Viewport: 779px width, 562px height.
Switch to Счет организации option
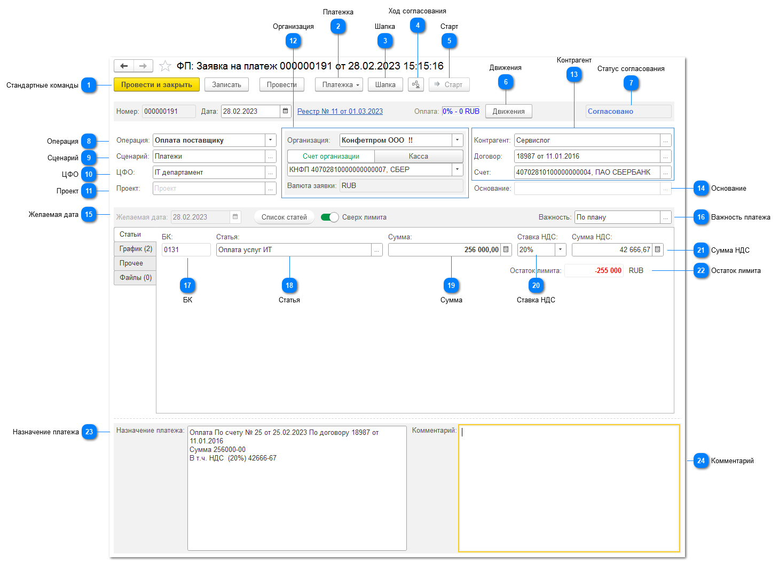(331, 156)
